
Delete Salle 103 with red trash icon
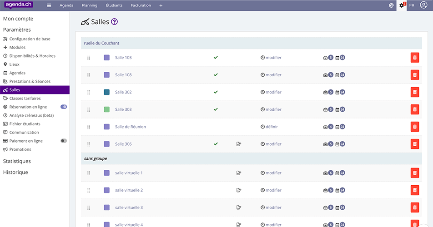(x=414, y=58)
